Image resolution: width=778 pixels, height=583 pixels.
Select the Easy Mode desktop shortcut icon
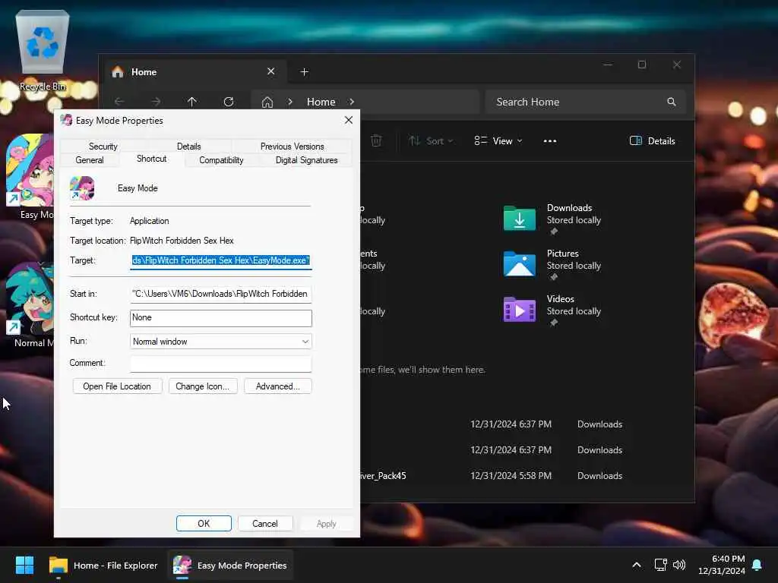pos(30,176)
